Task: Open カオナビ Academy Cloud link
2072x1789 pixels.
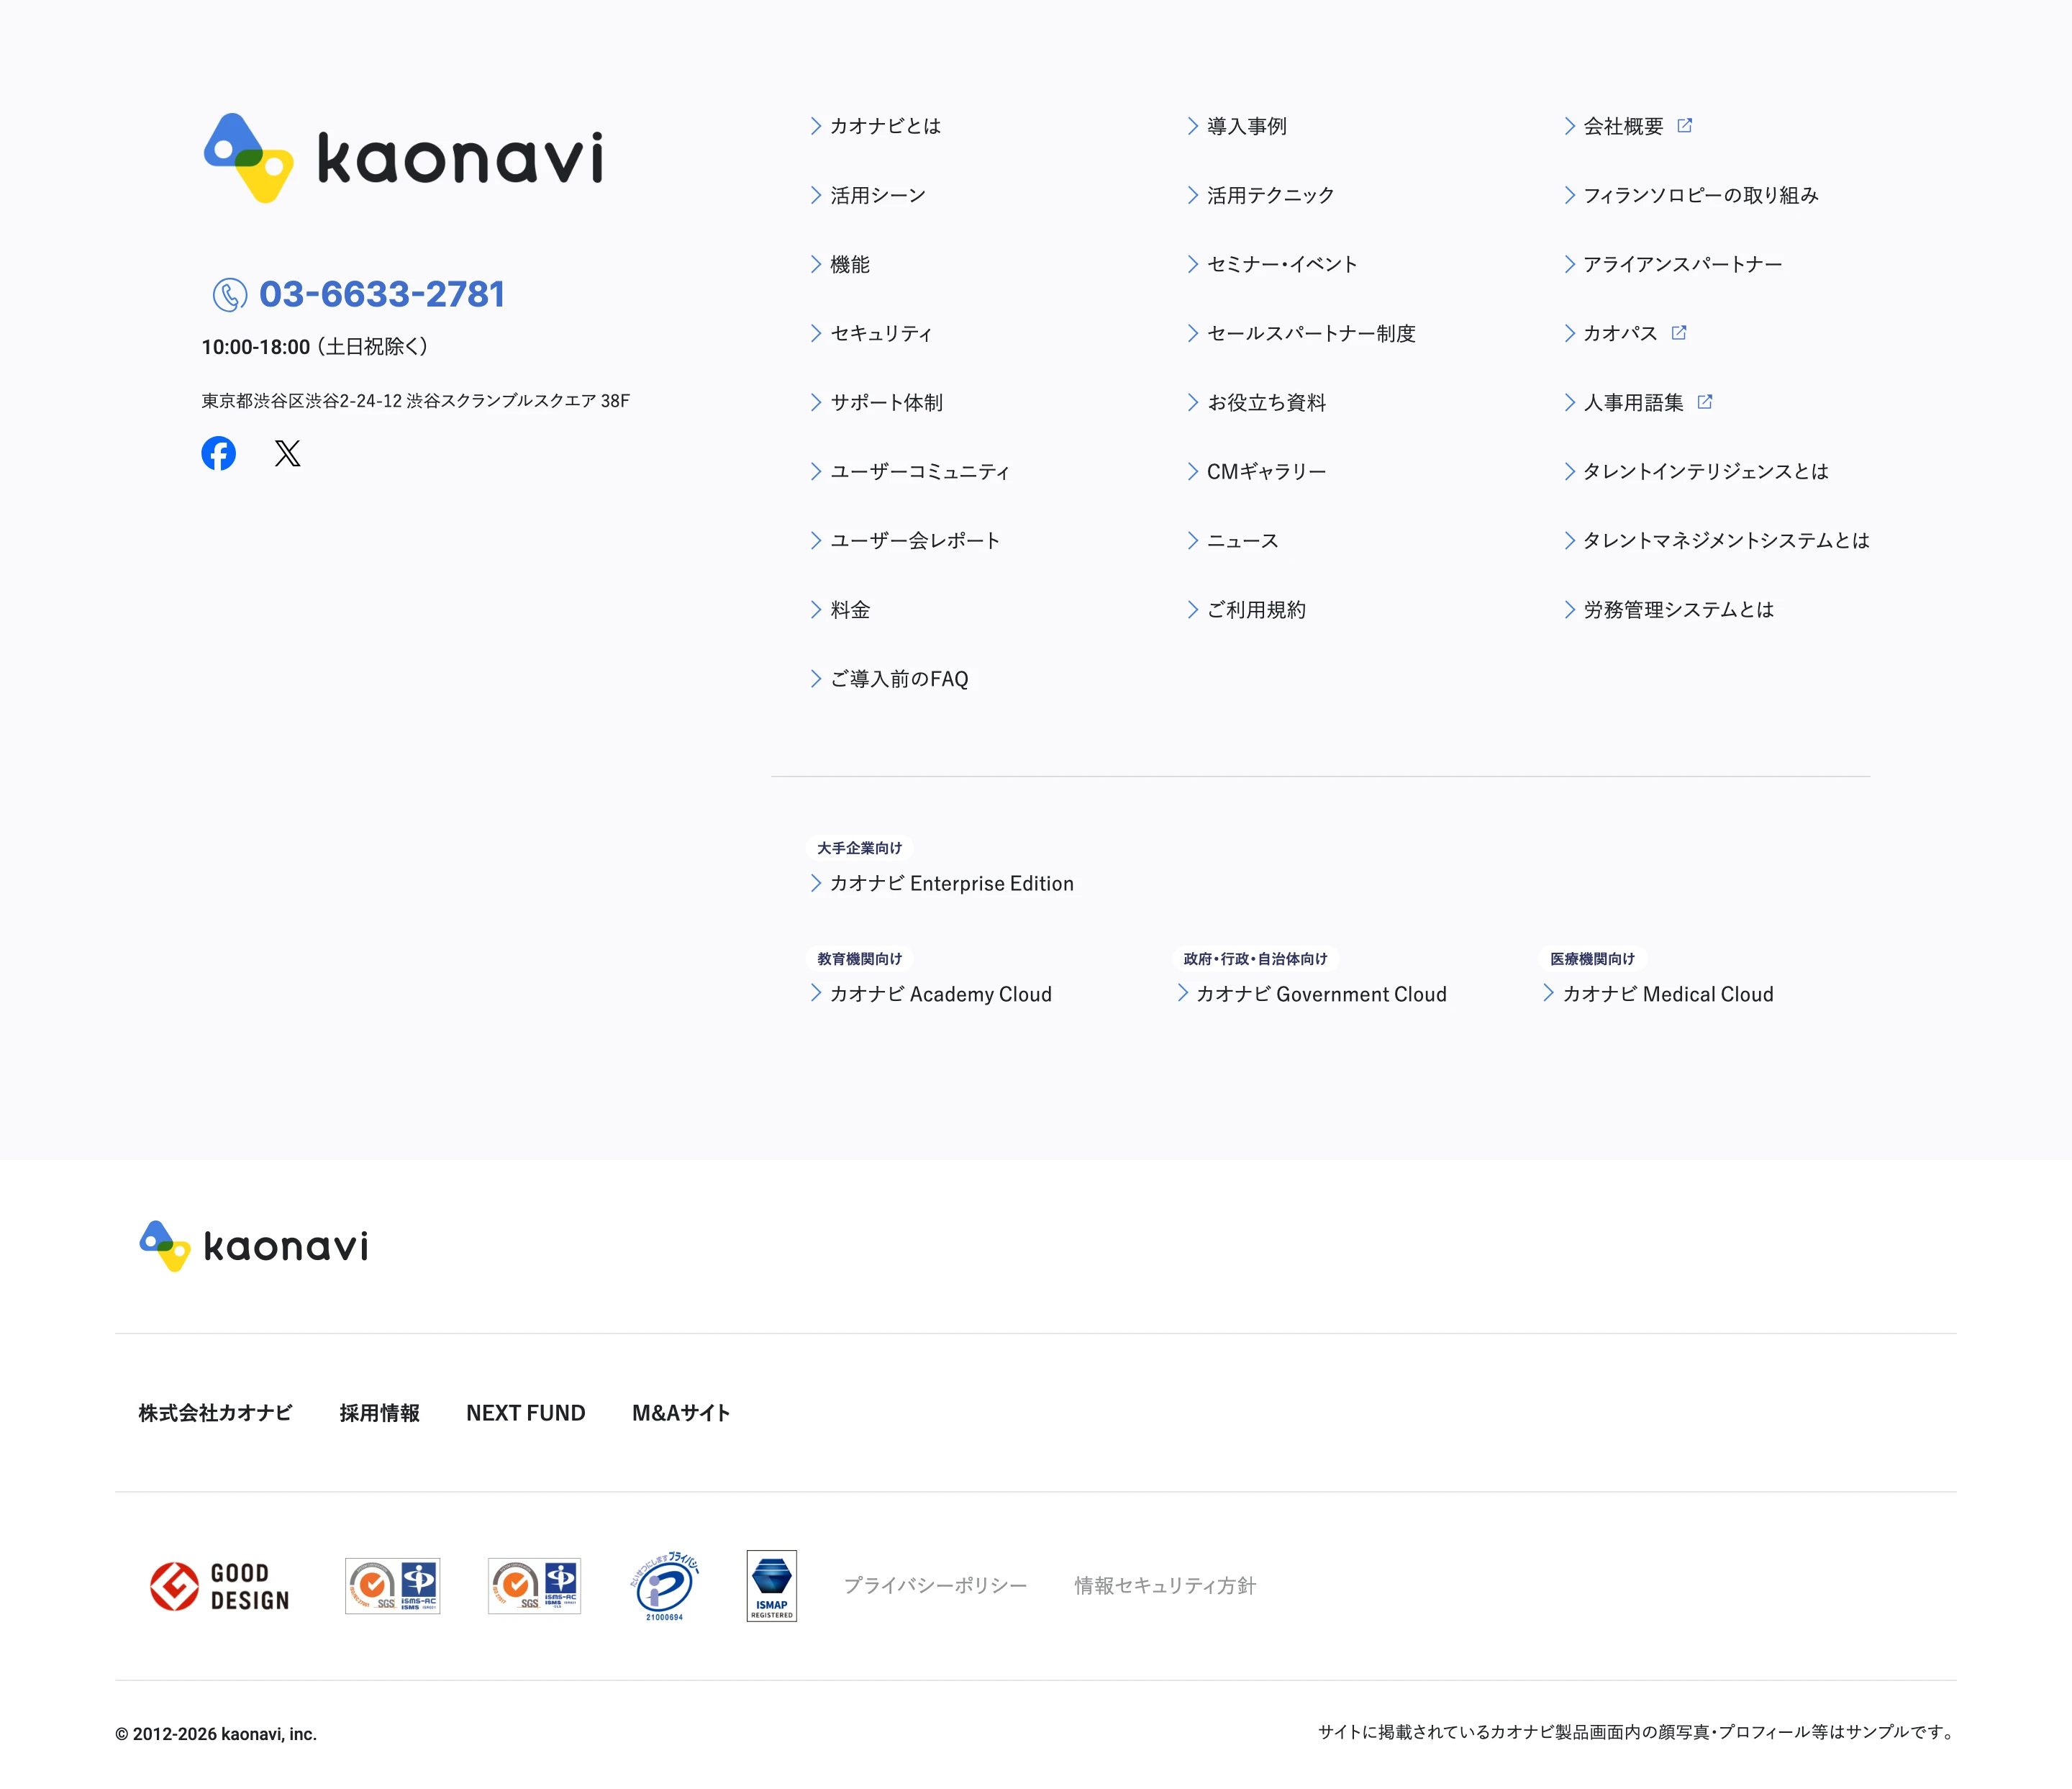Action: pos(940,994)
